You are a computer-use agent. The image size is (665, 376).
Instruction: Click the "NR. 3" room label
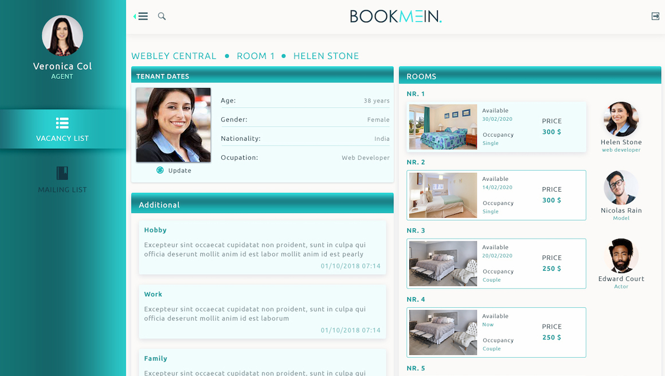coord(416,231)
